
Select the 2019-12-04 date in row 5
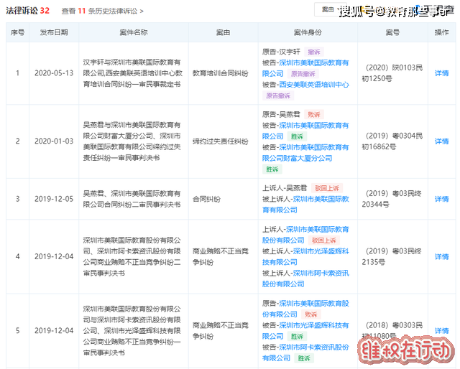pyautogui.click(x=54, y=331)
